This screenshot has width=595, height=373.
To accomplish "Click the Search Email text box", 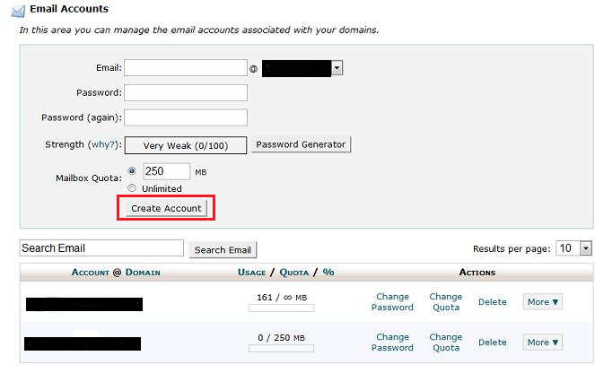I will point(101,248).
